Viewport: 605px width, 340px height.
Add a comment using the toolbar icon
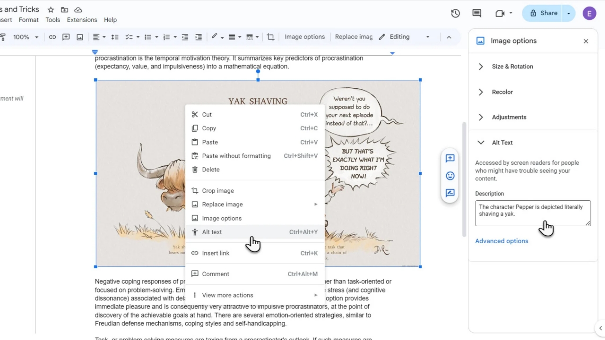point(66,37)
